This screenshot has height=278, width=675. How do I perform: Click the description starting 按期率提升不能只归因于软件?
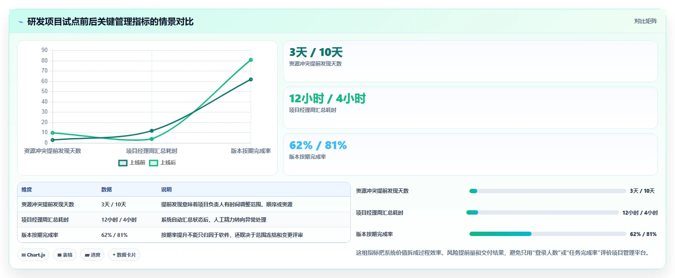click(232, 235)
